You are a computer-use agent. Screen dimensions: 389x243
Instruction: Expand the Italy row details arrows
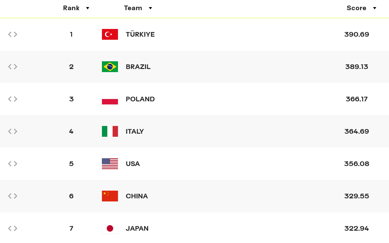point(13,131)
